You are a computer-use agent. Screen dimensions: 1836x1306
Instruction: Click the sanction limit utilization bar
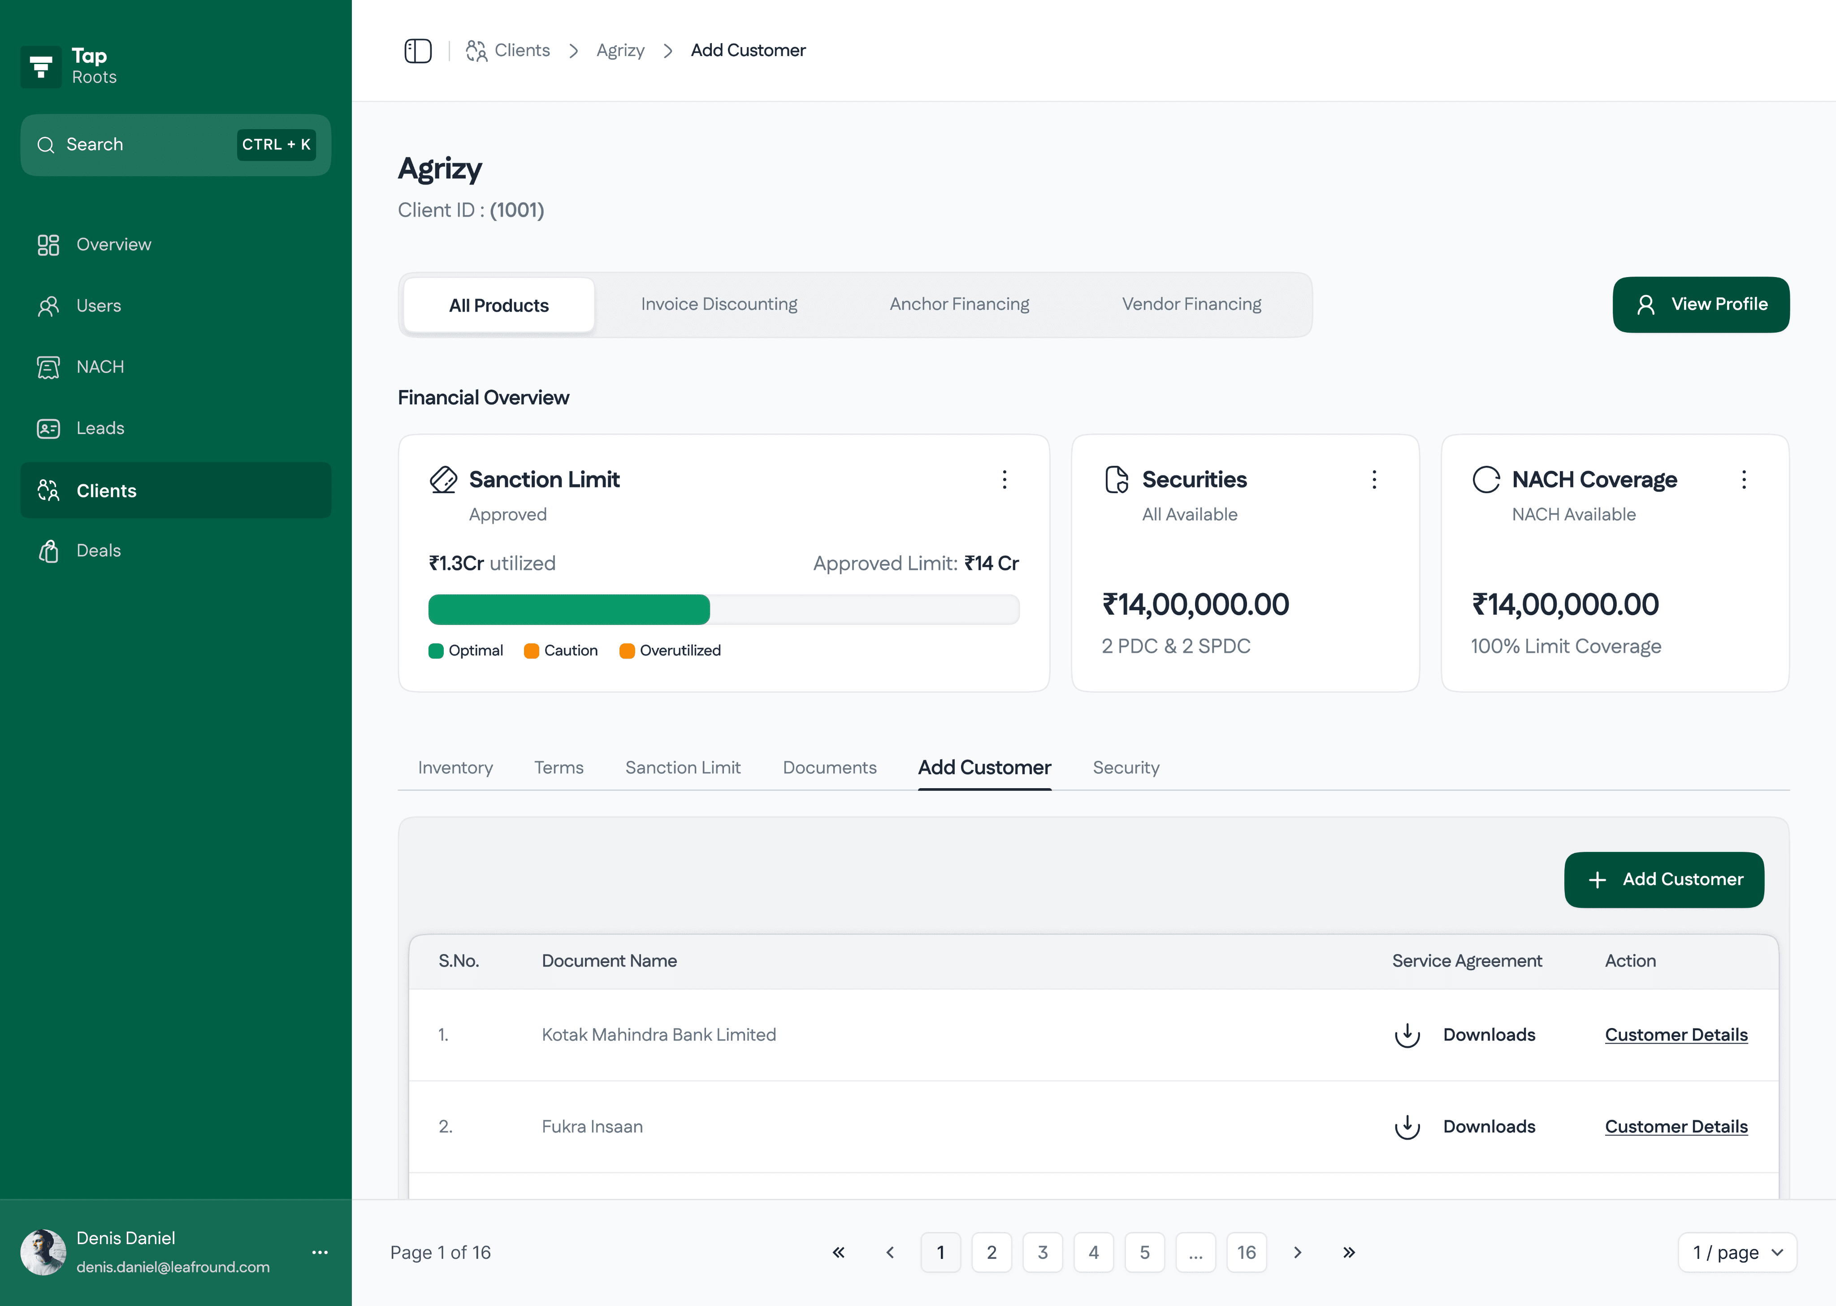point(723,610)
